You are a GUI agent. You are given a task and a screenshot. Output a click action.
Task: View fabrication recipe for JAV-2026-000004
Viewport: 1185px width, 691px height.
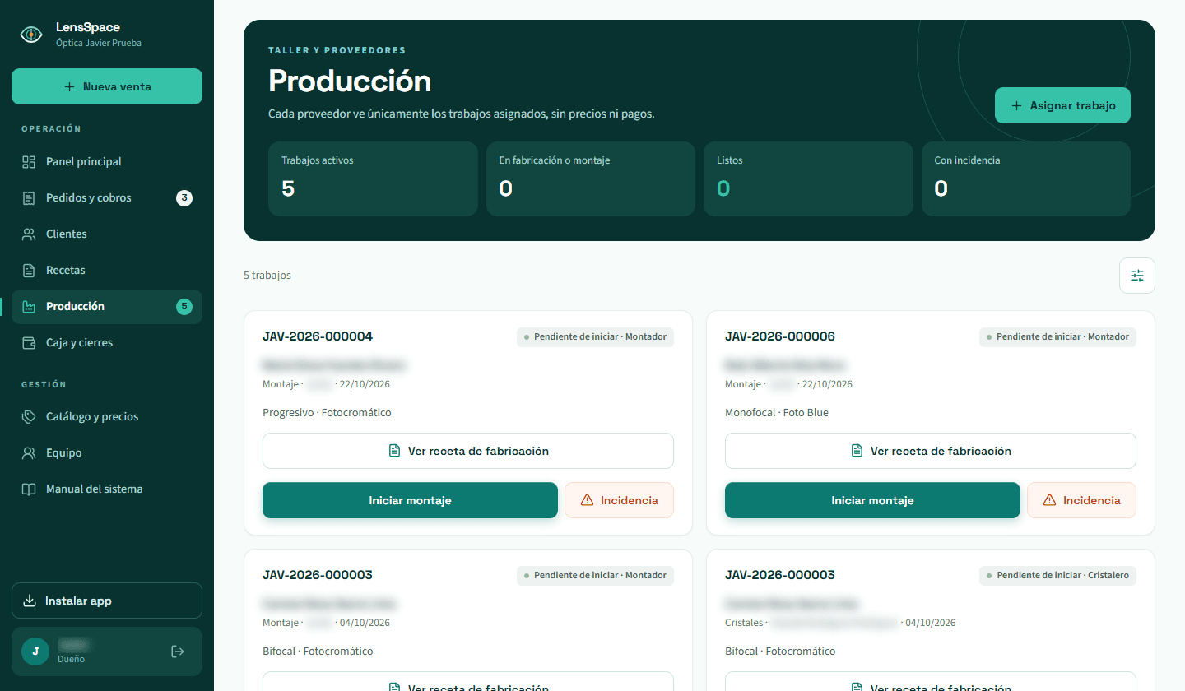coord(468,451)
